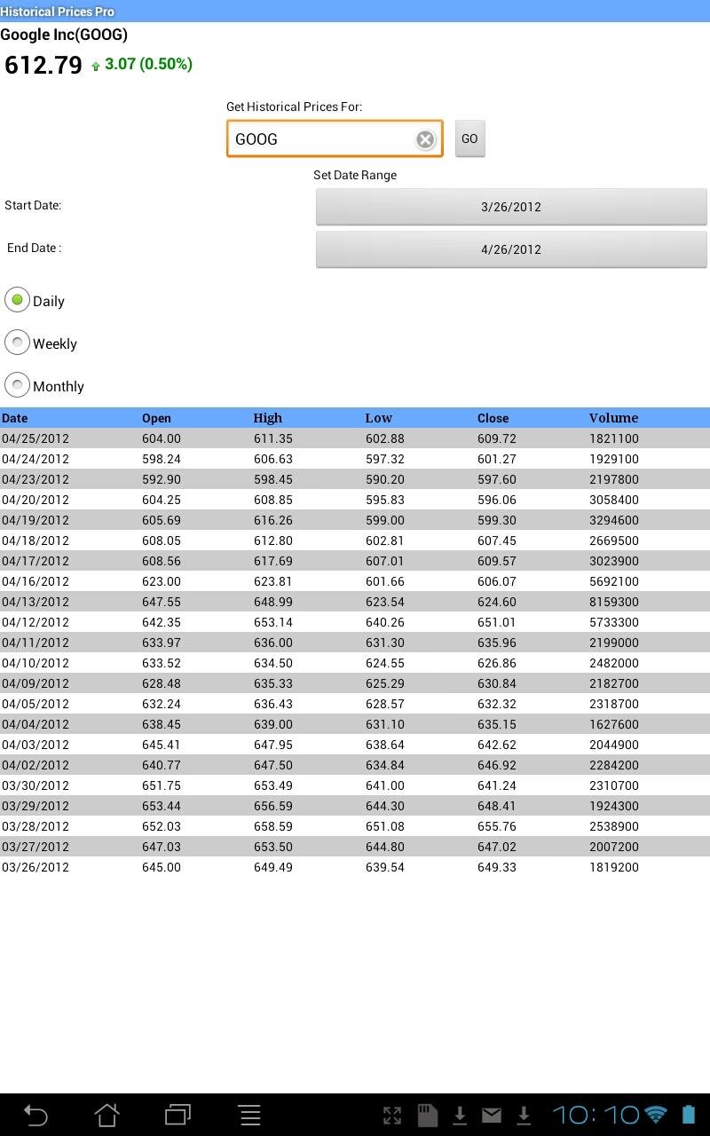710x1136 pixels.
Task: Tap high value 656.59
Action: [273, 806]
